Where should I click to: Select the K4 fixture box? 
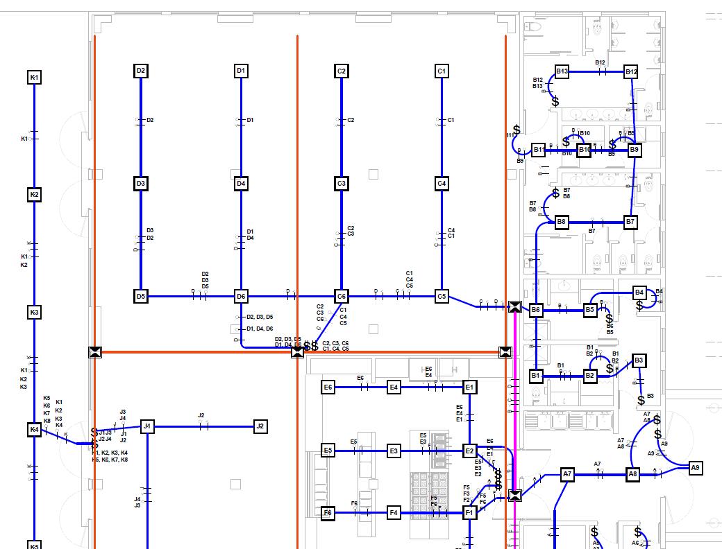tap(34, 430)
